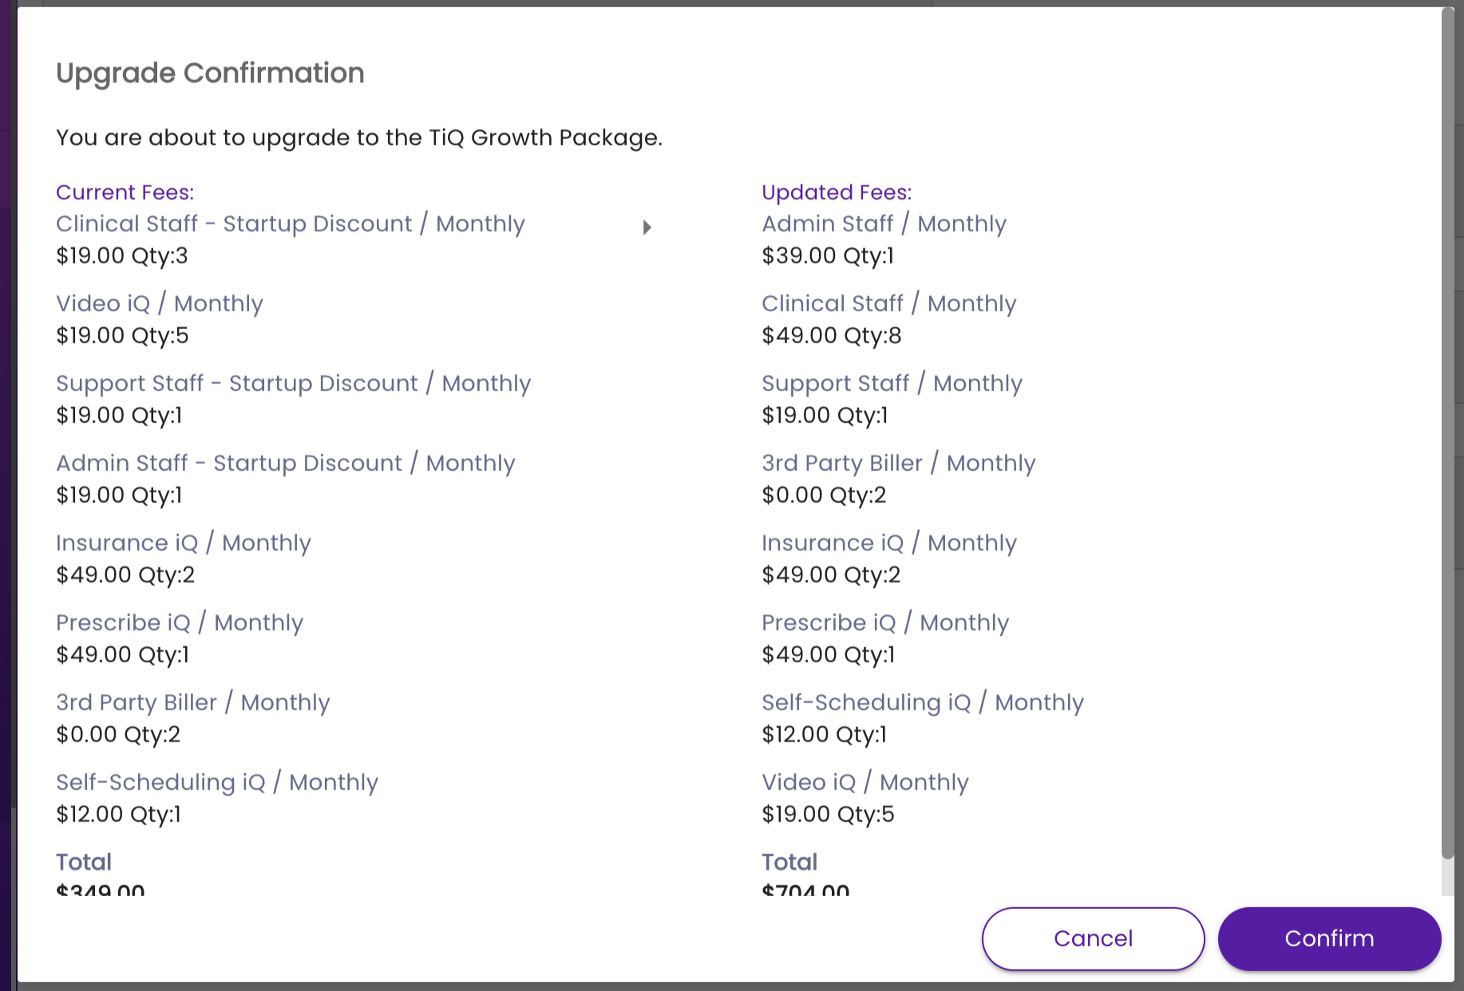The width and height of the screenshot is (1464, 991).
Task: Click the Support Staff Startup Discount entry
Action: pyautogui.click(x=293, y=383)
